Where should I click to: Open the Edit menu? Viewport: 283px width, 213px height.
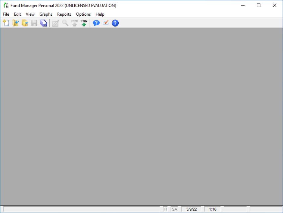(17, 14)
